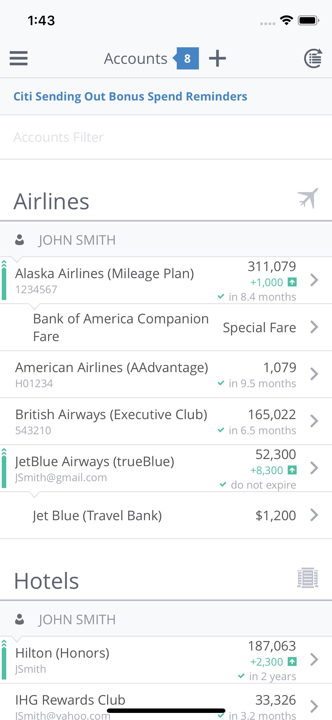
Task: Tap the green up arrow beside +1,000
Action: (x=292, y=282)
